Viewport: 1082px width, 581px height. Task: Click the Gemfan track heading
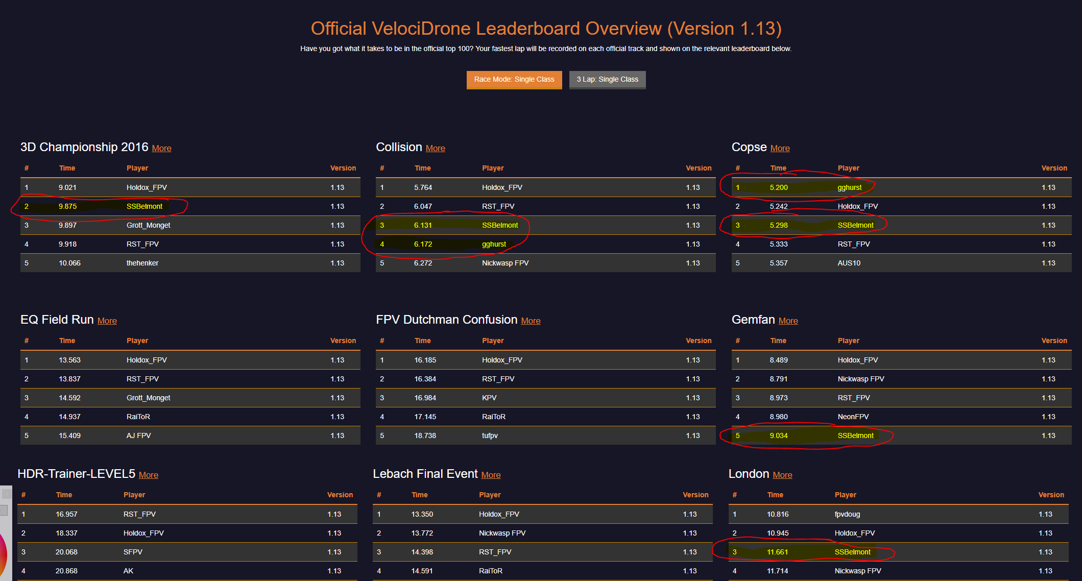click(x=753, y=320)
